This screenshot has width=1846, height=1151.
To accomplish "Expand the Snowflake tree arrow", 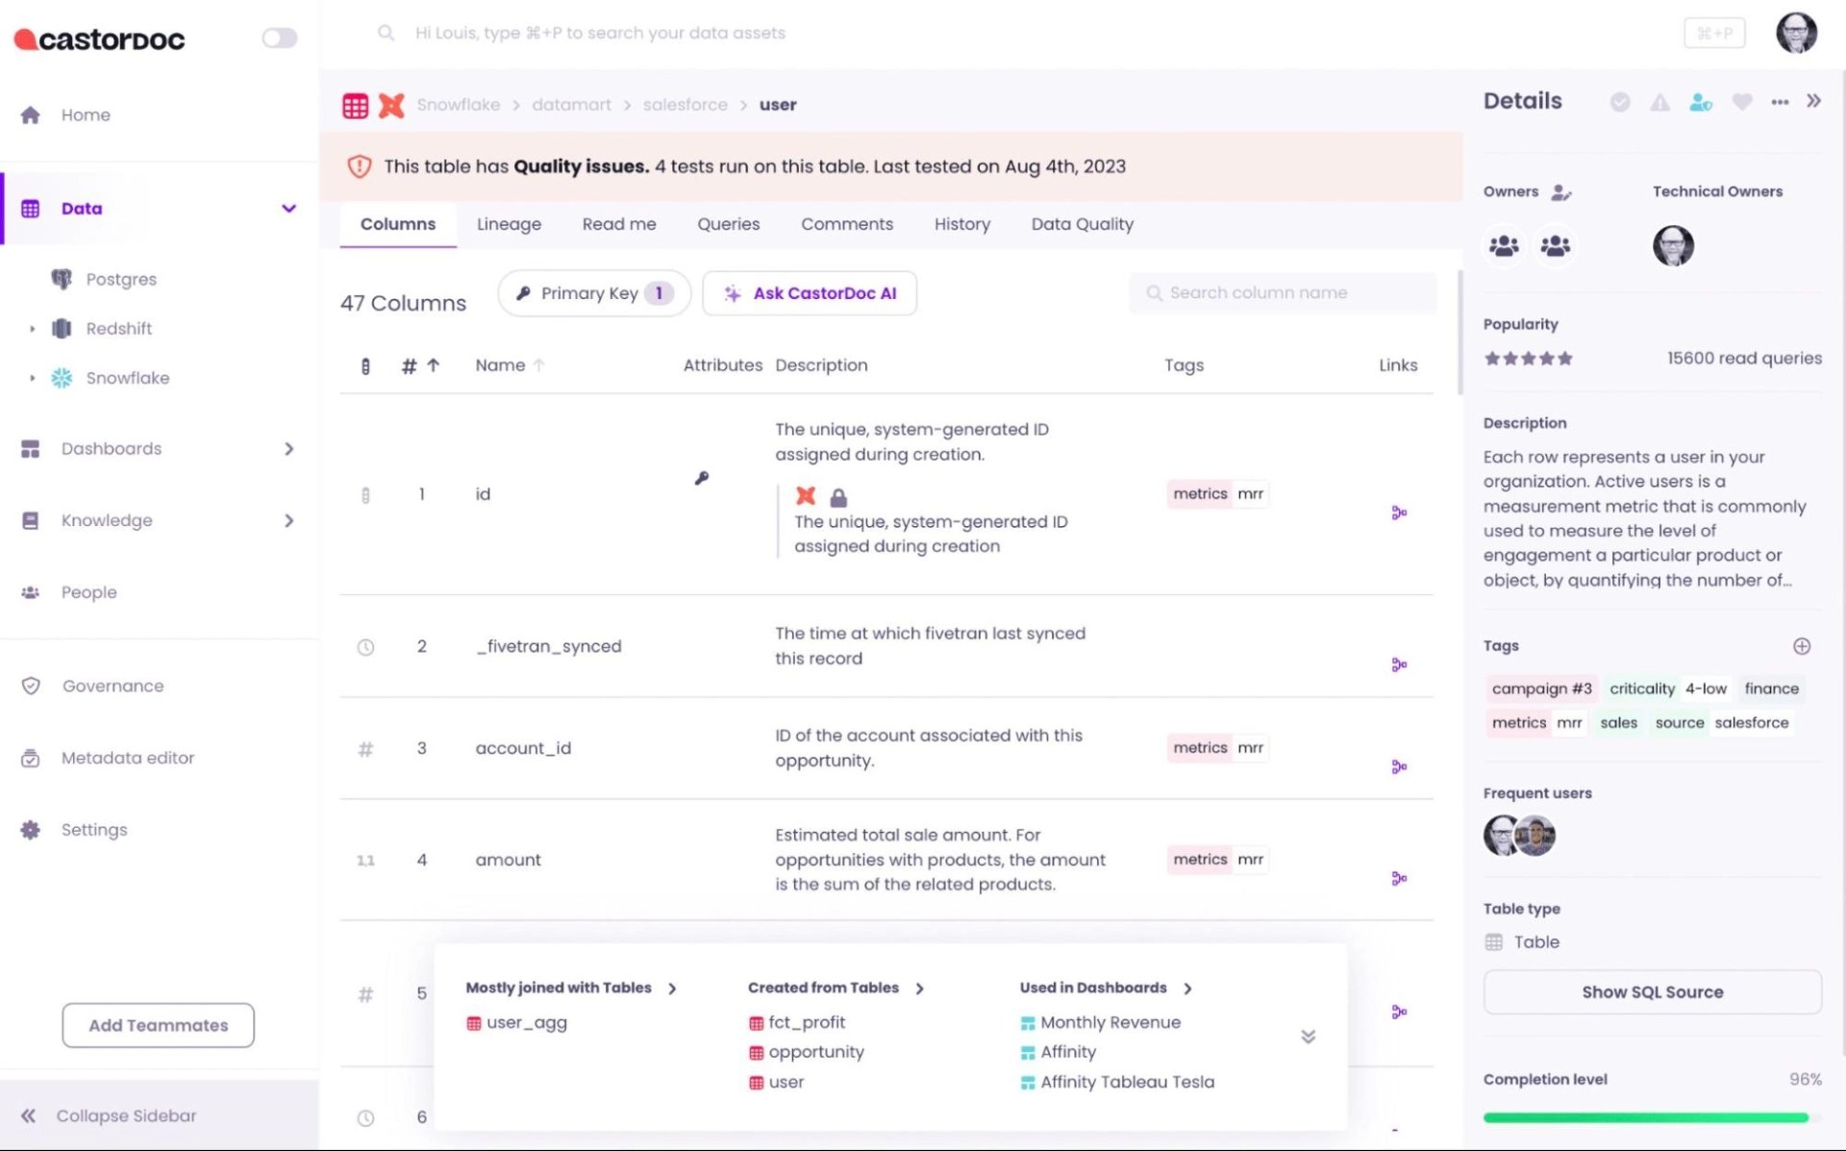I will [x=33, y=378].
